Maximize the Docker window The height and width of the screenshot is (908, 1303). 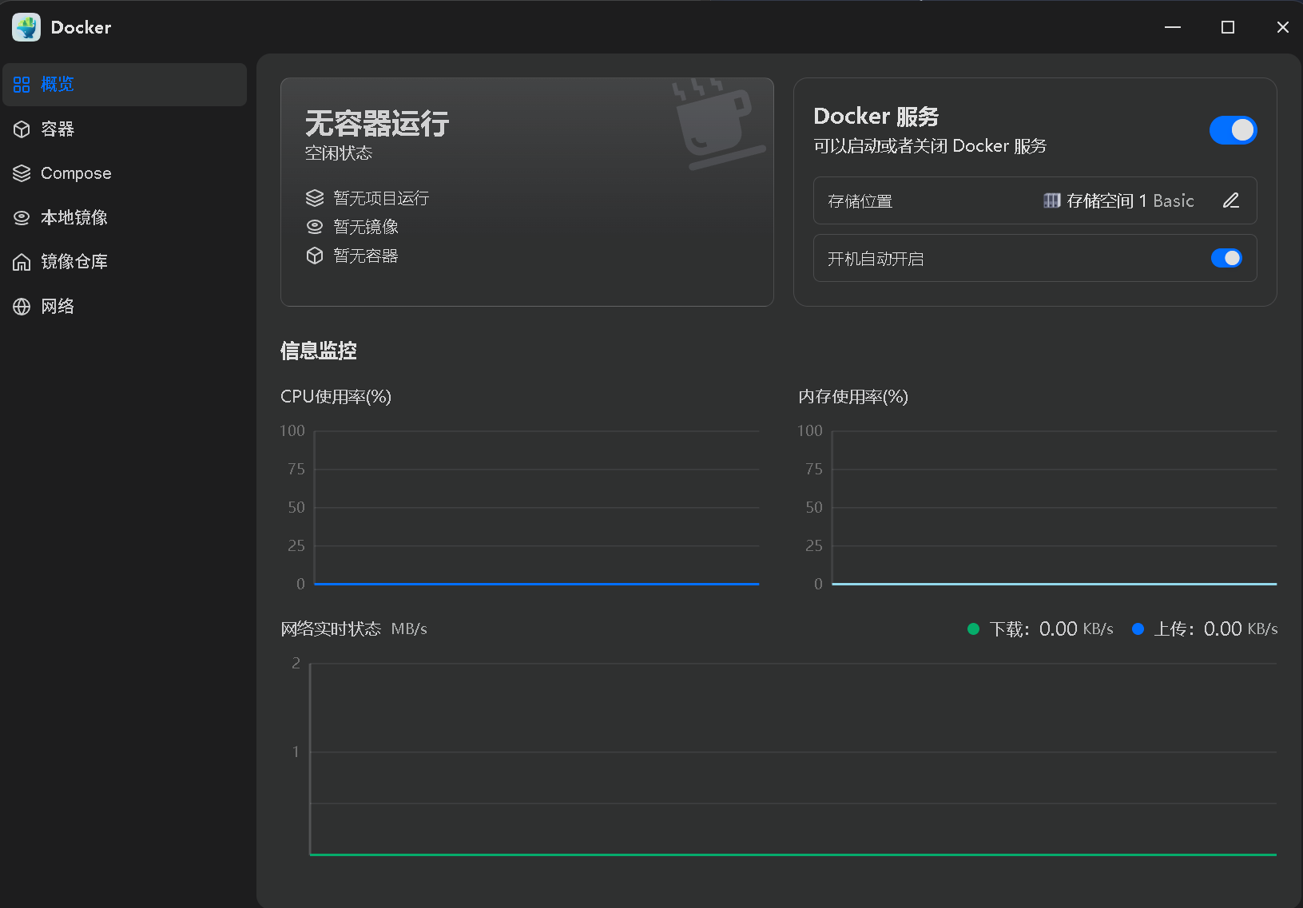[x=1228, y=27]
